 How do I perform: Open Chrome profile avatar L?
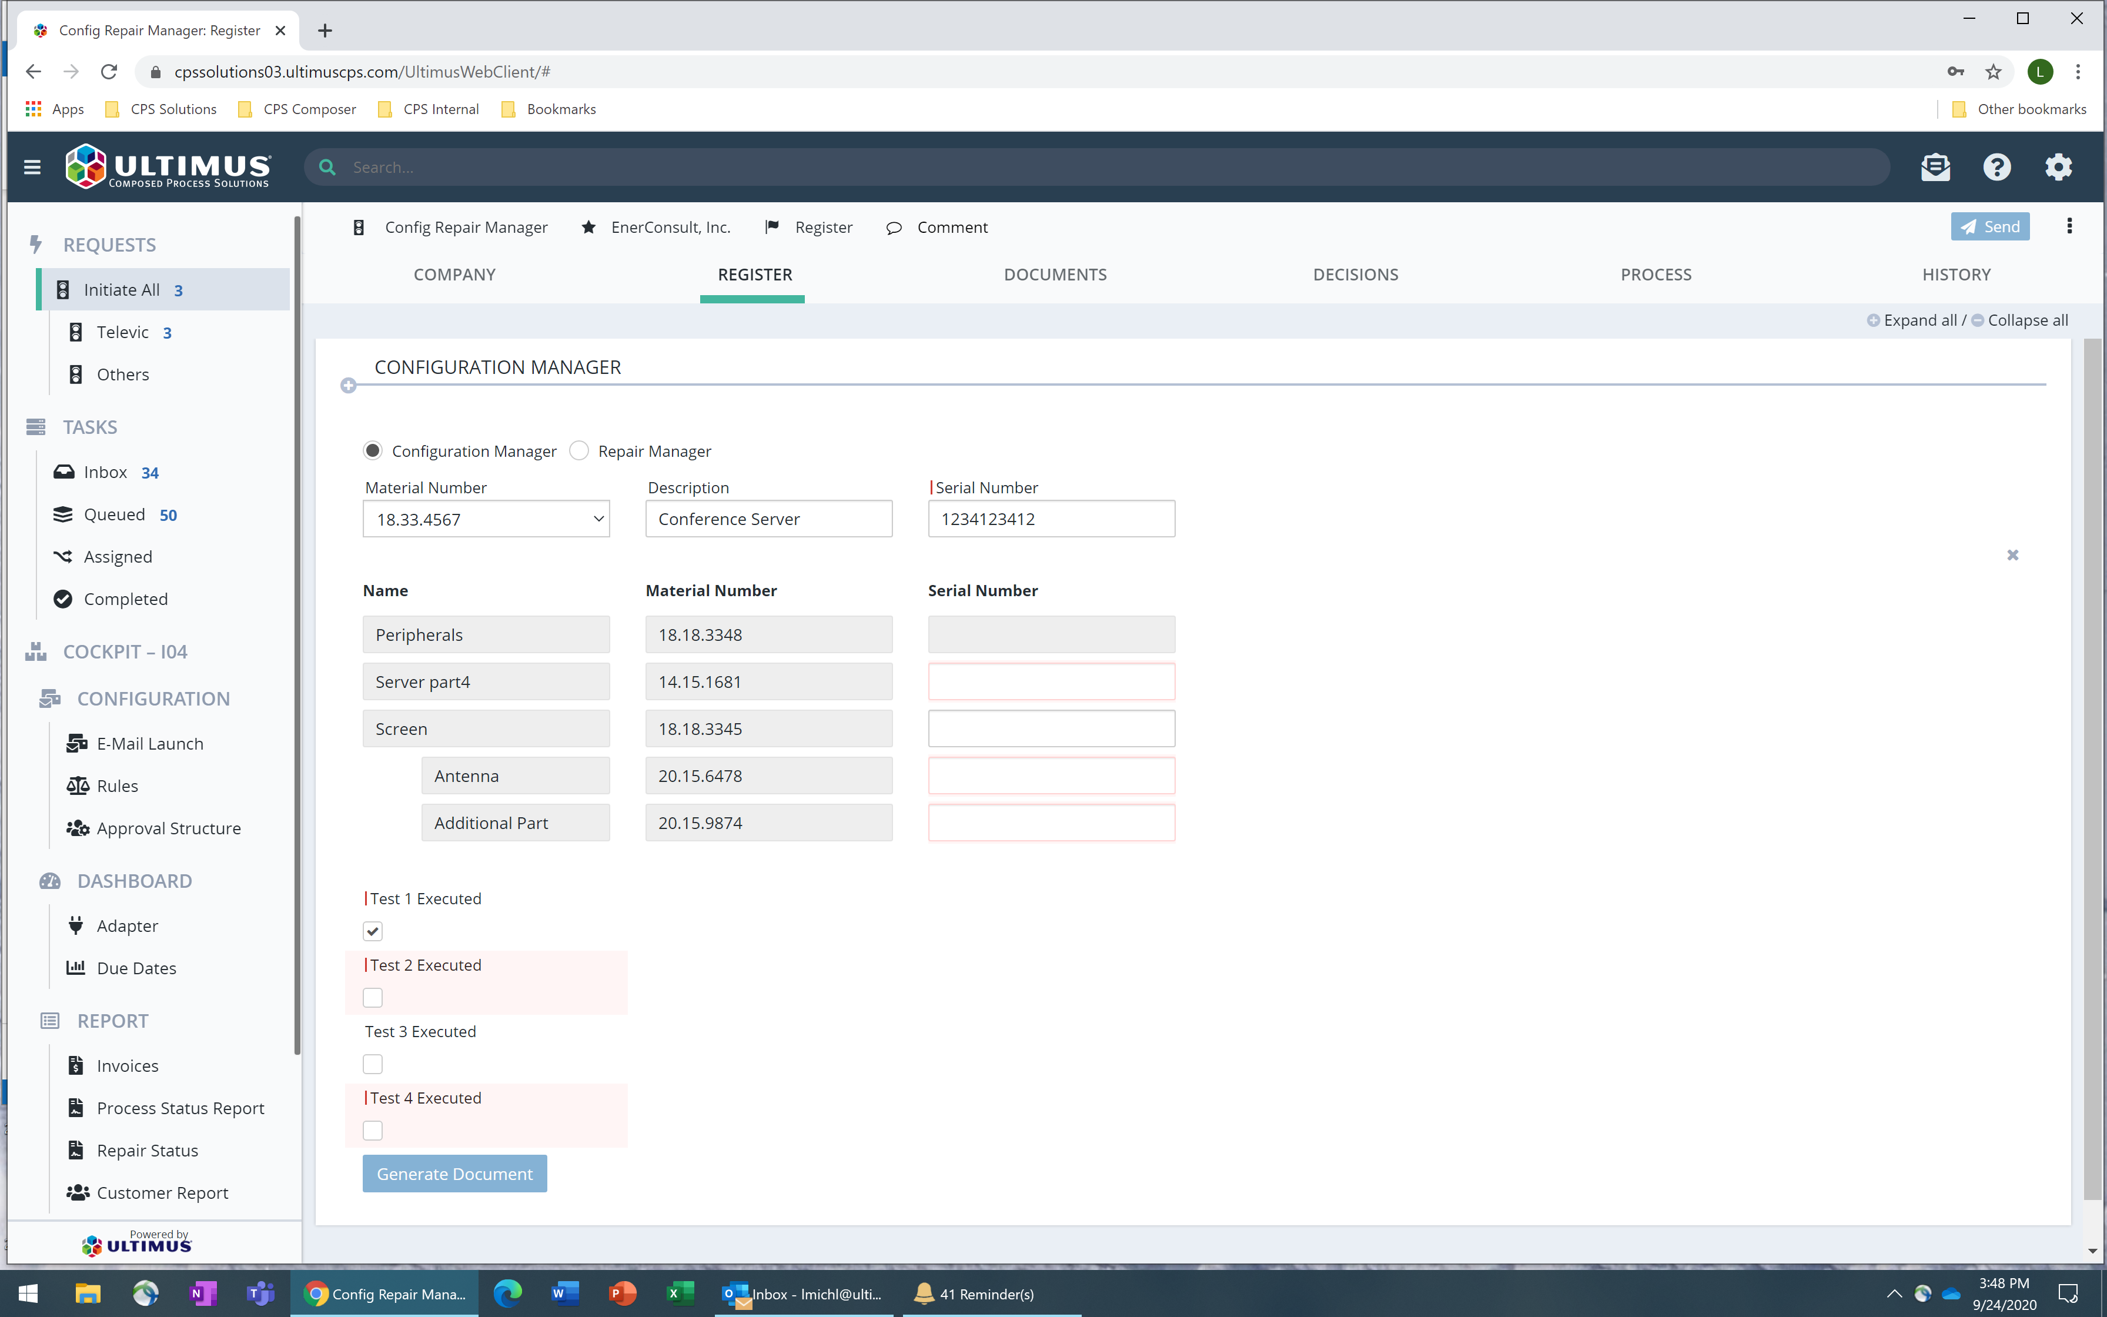point(2040,71)
